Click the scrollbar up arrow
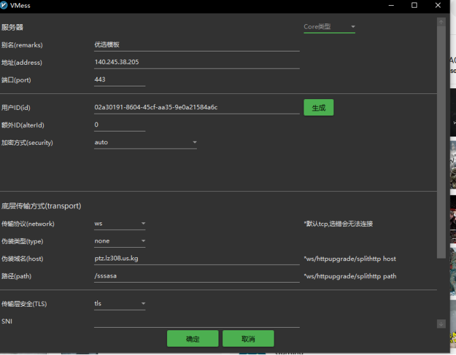The height and width of the screenshot is (355, 456). (441, 22)
